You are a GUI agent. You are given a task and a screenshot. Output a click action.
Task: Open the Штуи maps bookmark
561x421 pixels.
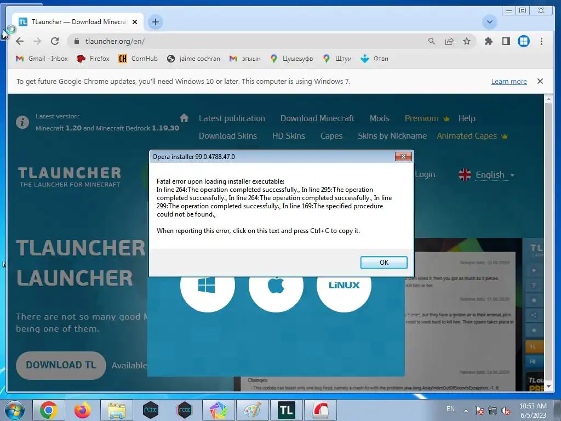click(337, 58)
